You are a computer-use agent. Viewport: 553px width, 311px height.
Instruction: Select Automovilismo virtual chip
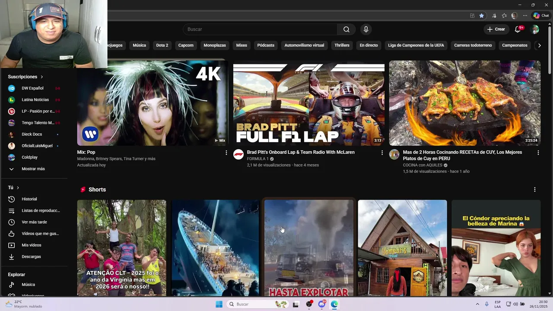tap(304, 45)
